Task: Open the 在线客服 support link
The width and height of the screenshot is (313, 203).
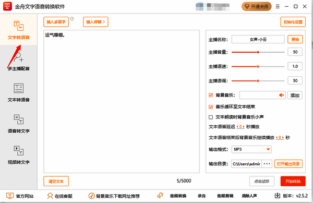Action: (x=64, y=196)
